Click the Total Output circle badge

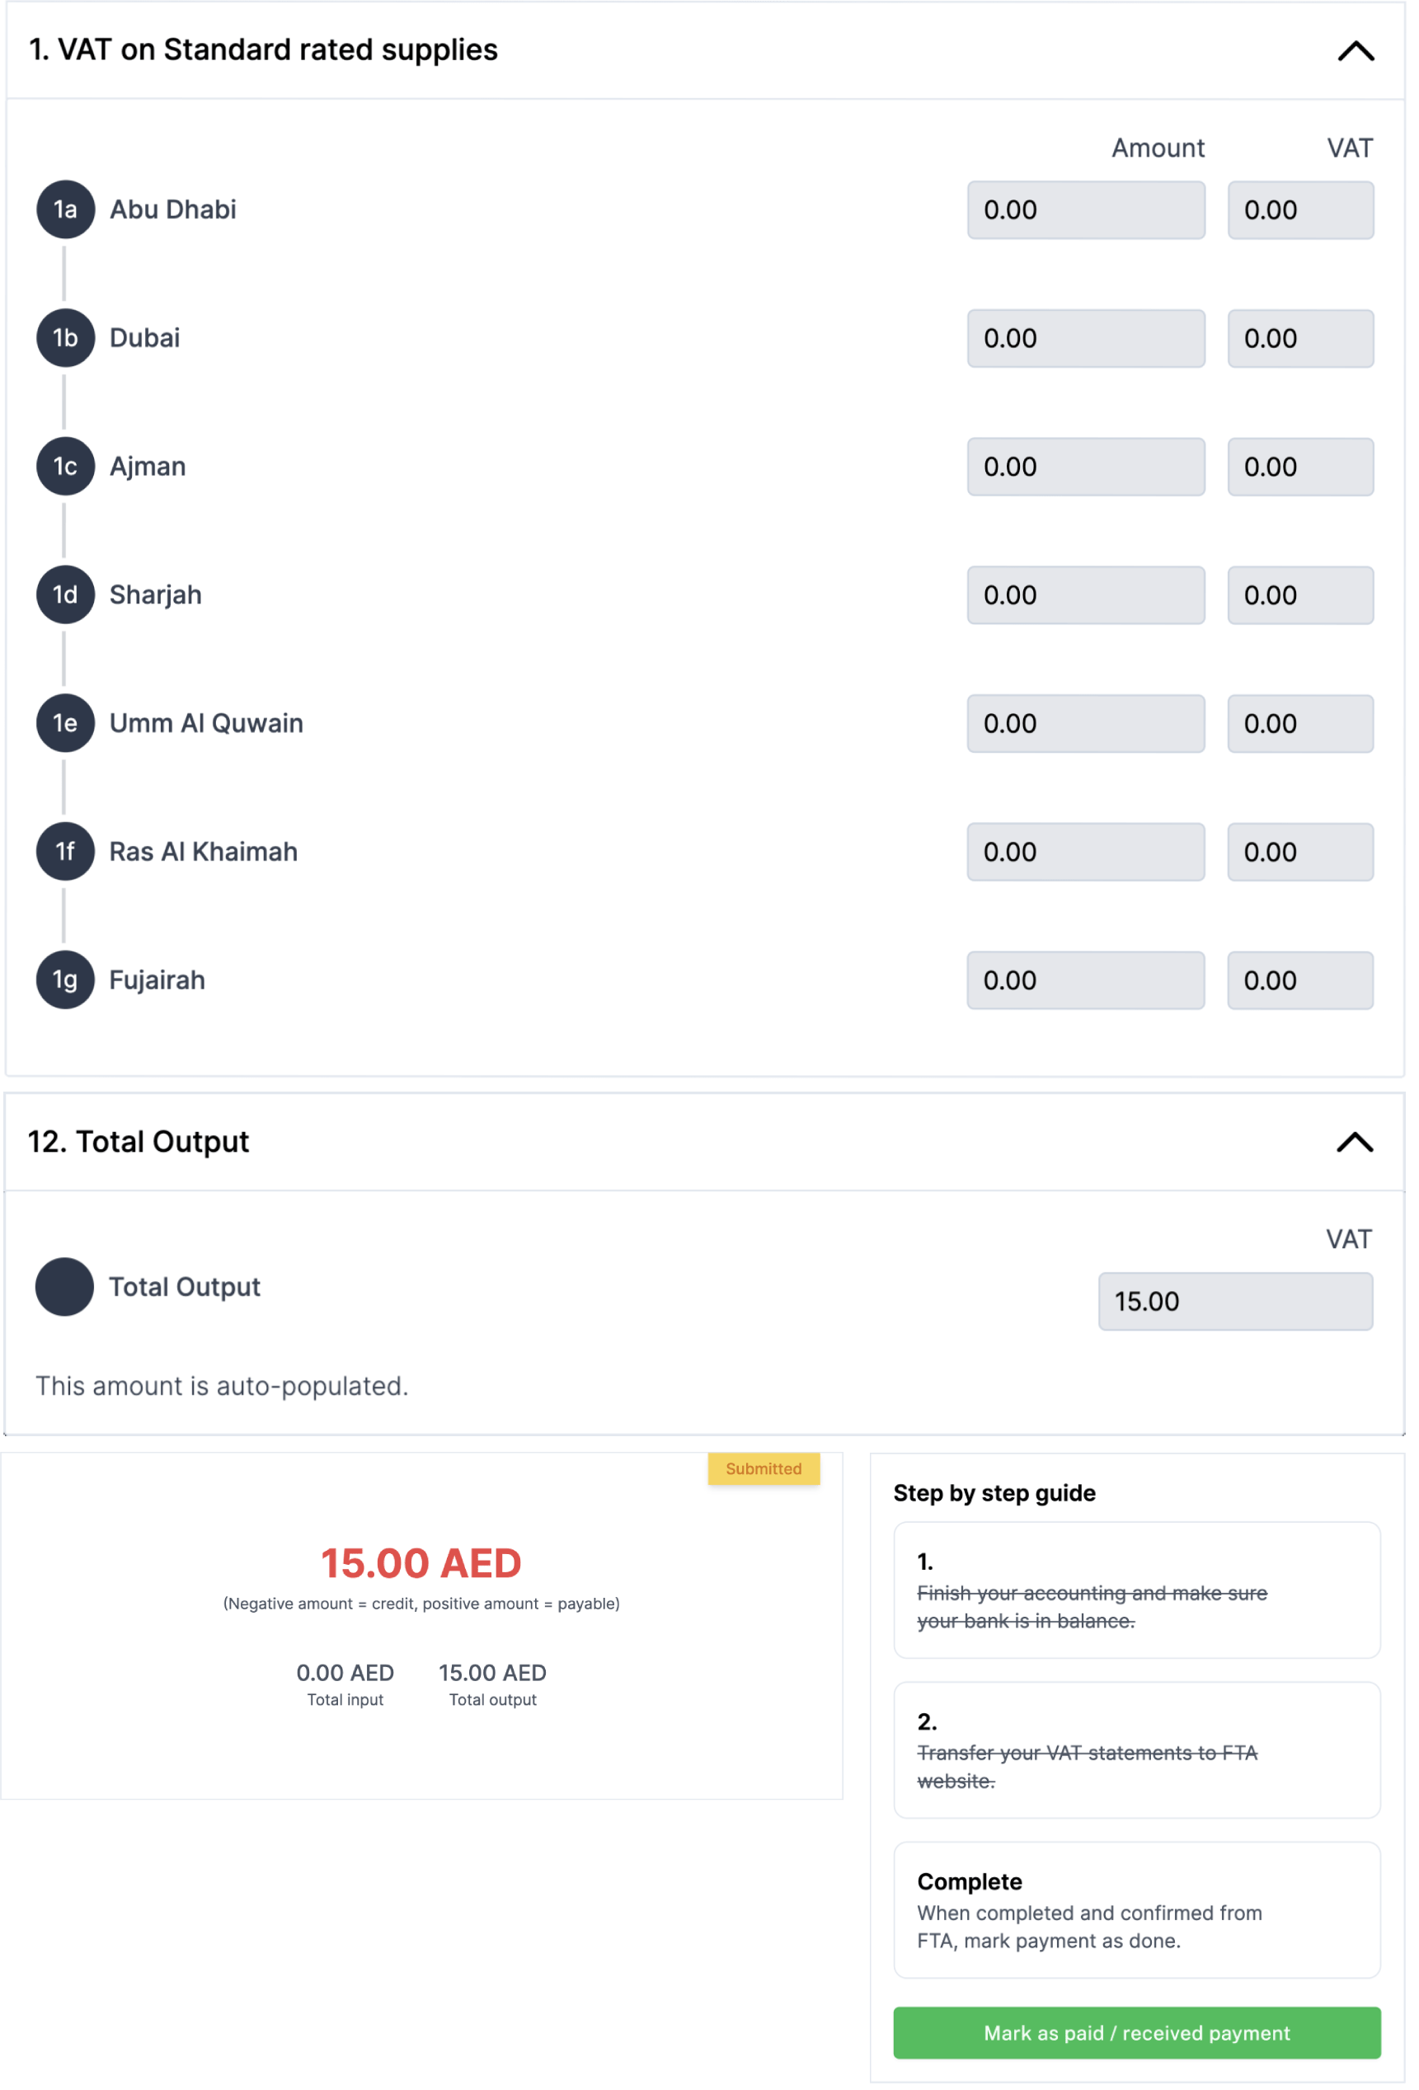tap(65, 1286)
